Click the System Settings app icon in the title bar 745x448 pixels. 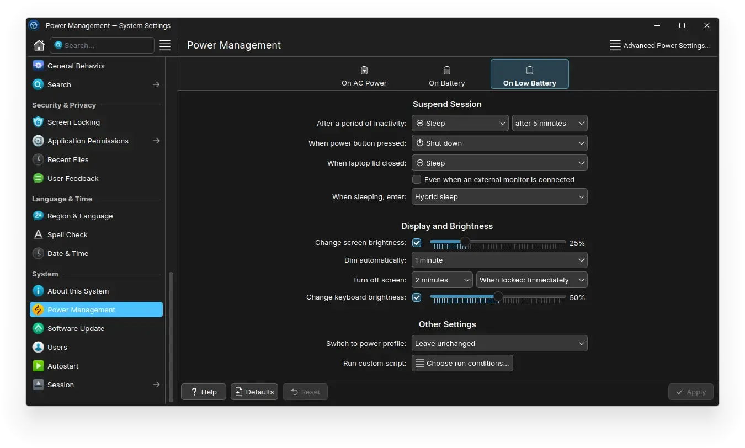click(34, 25)
